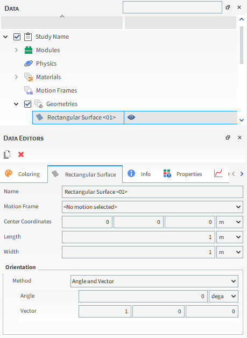Close the Data Editors panel
Image resolution: width=247 pixels, height=338 pixels.
tap(239, 138)
